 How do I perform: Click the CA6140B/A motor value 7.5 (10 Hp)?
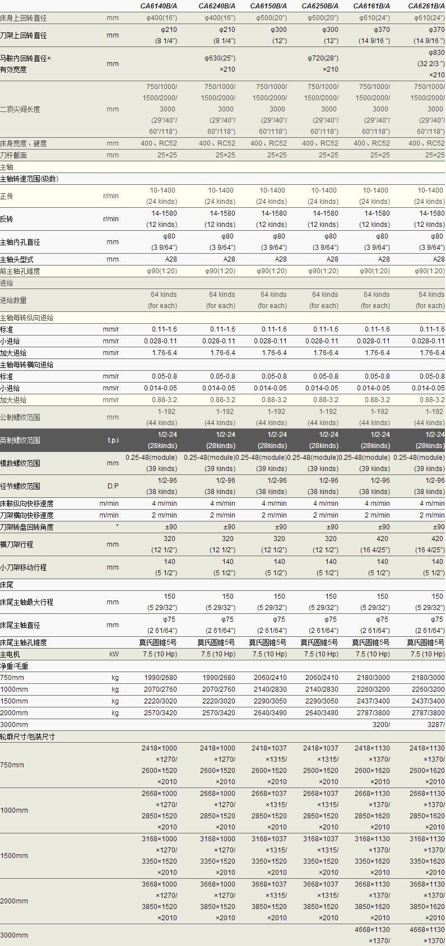pos(160,654)
